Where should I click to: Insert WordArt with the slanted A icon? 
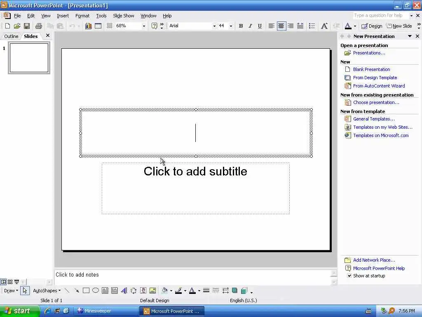pyautogui.click(x=124, y=291)
